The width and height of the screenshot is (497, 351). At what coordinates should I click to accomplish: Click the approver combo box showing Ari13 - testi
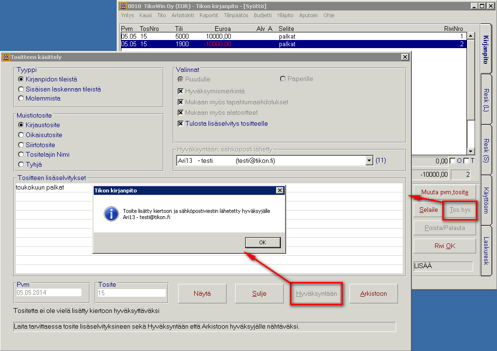coord(275,161)
